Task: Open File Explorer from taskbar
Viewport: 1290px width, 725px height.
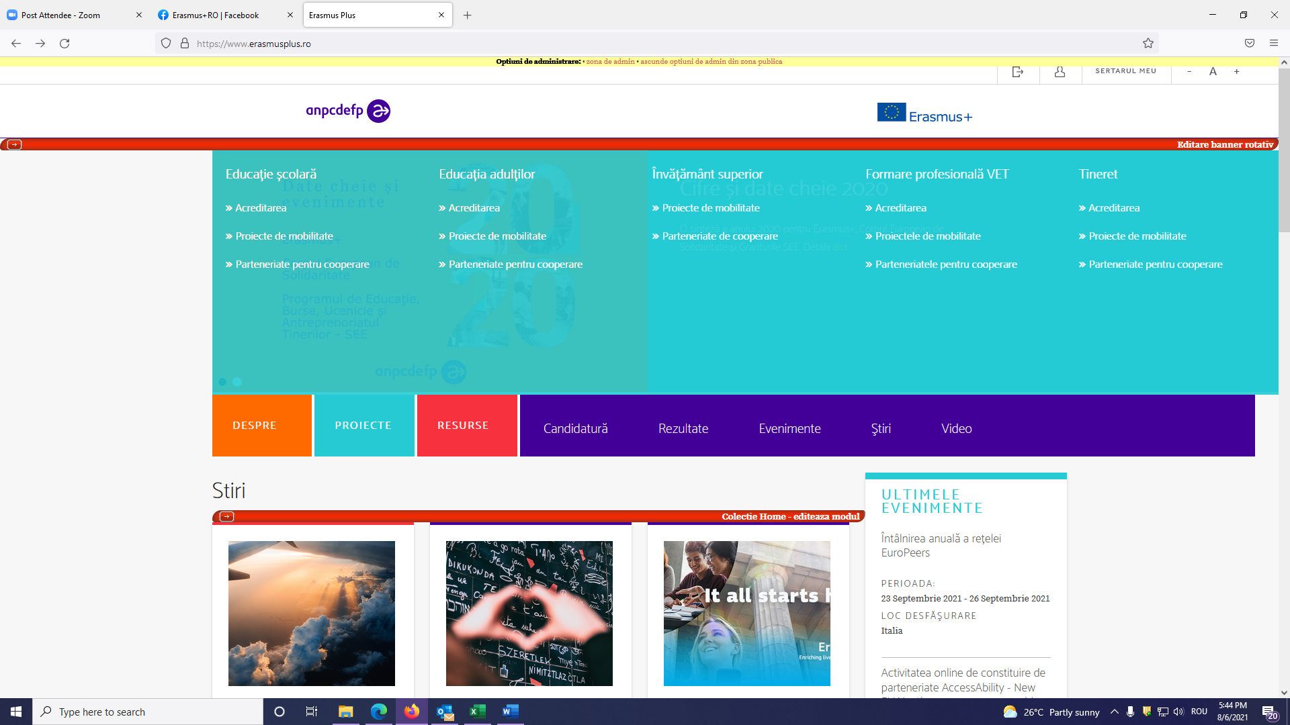Action: (345, 712)
